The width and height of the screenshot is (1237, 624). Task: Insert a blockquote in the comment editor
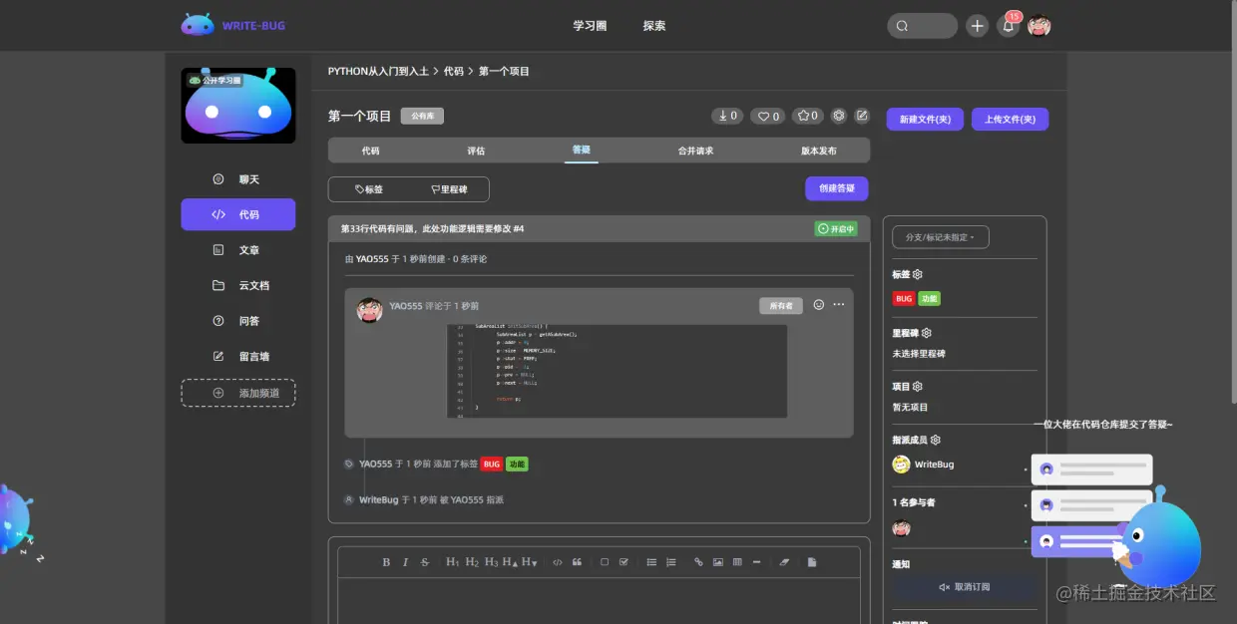[576, 561]
